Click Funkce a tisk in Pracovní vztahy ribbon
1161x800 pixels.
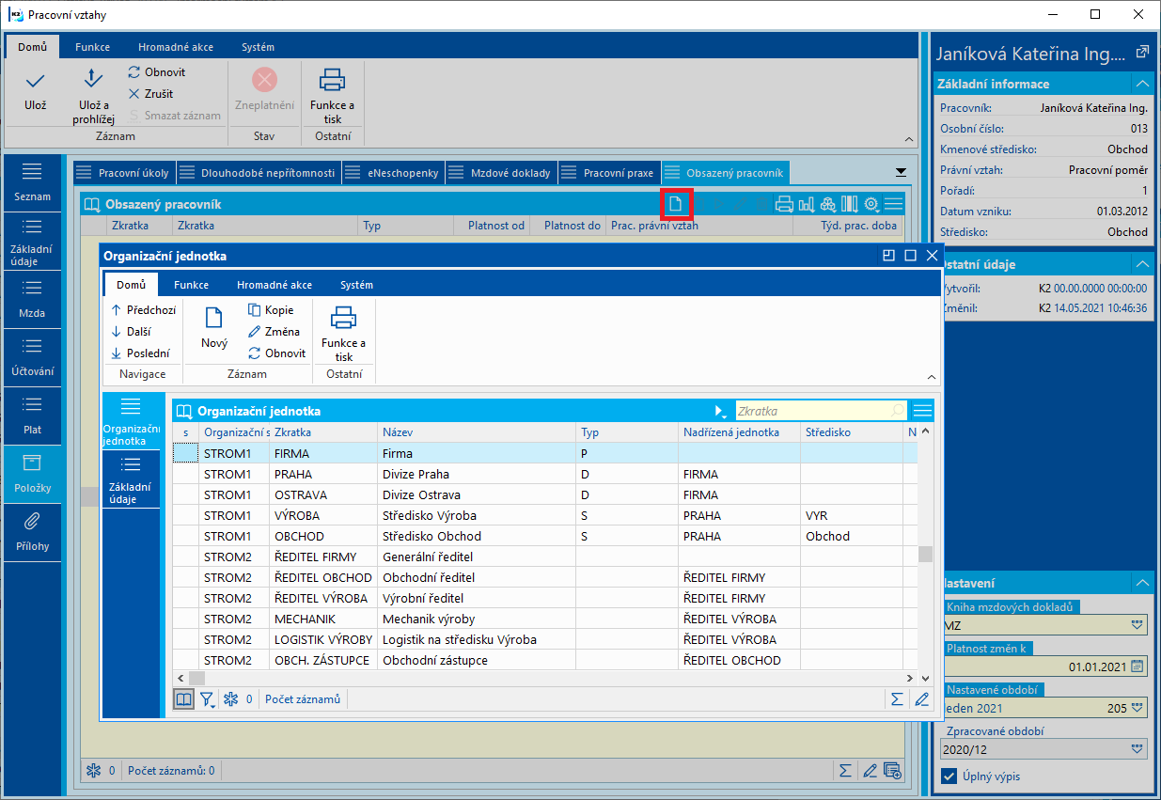coord(332,95)
